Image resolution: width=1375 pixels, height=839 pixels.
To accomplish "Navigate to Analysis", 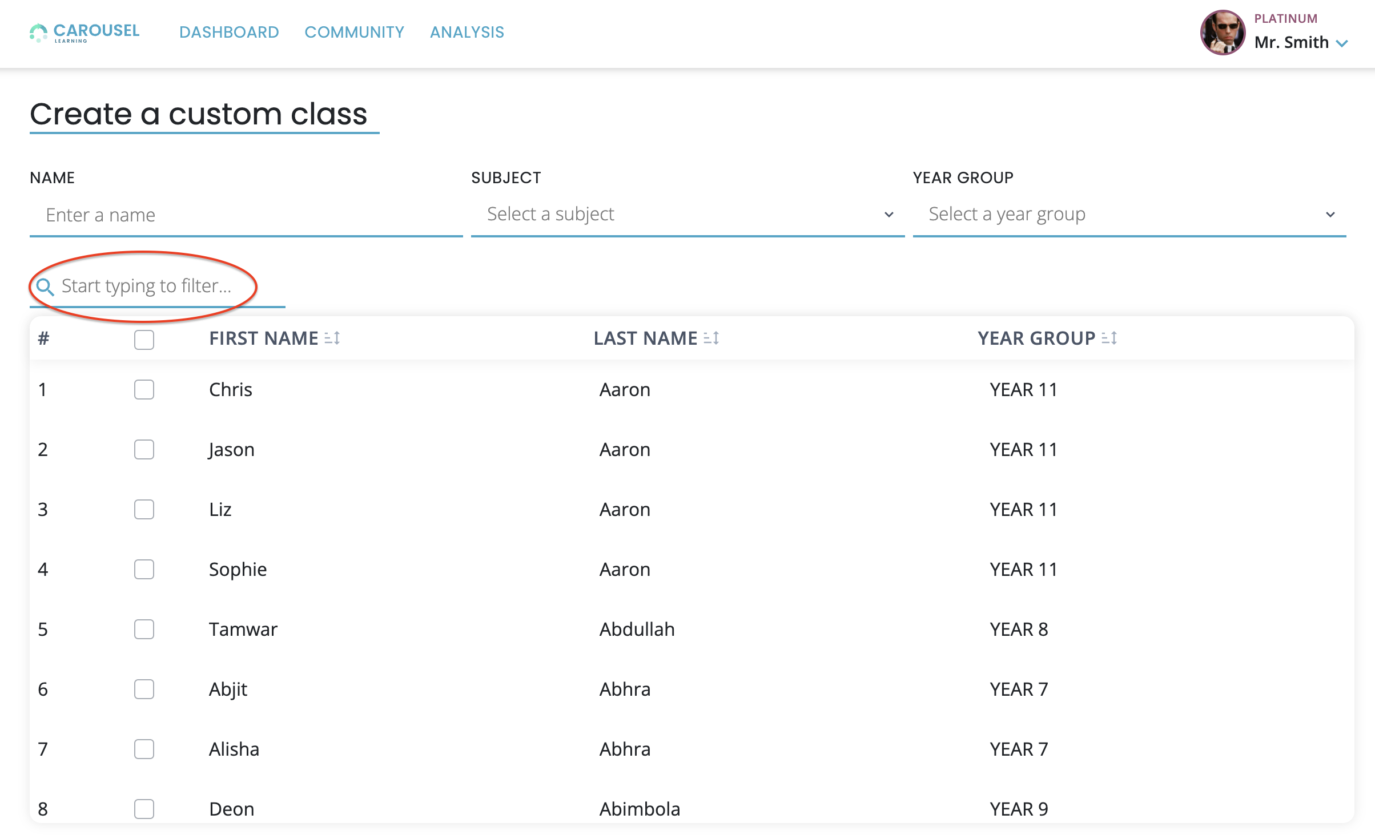I will (x=467, y=33).
